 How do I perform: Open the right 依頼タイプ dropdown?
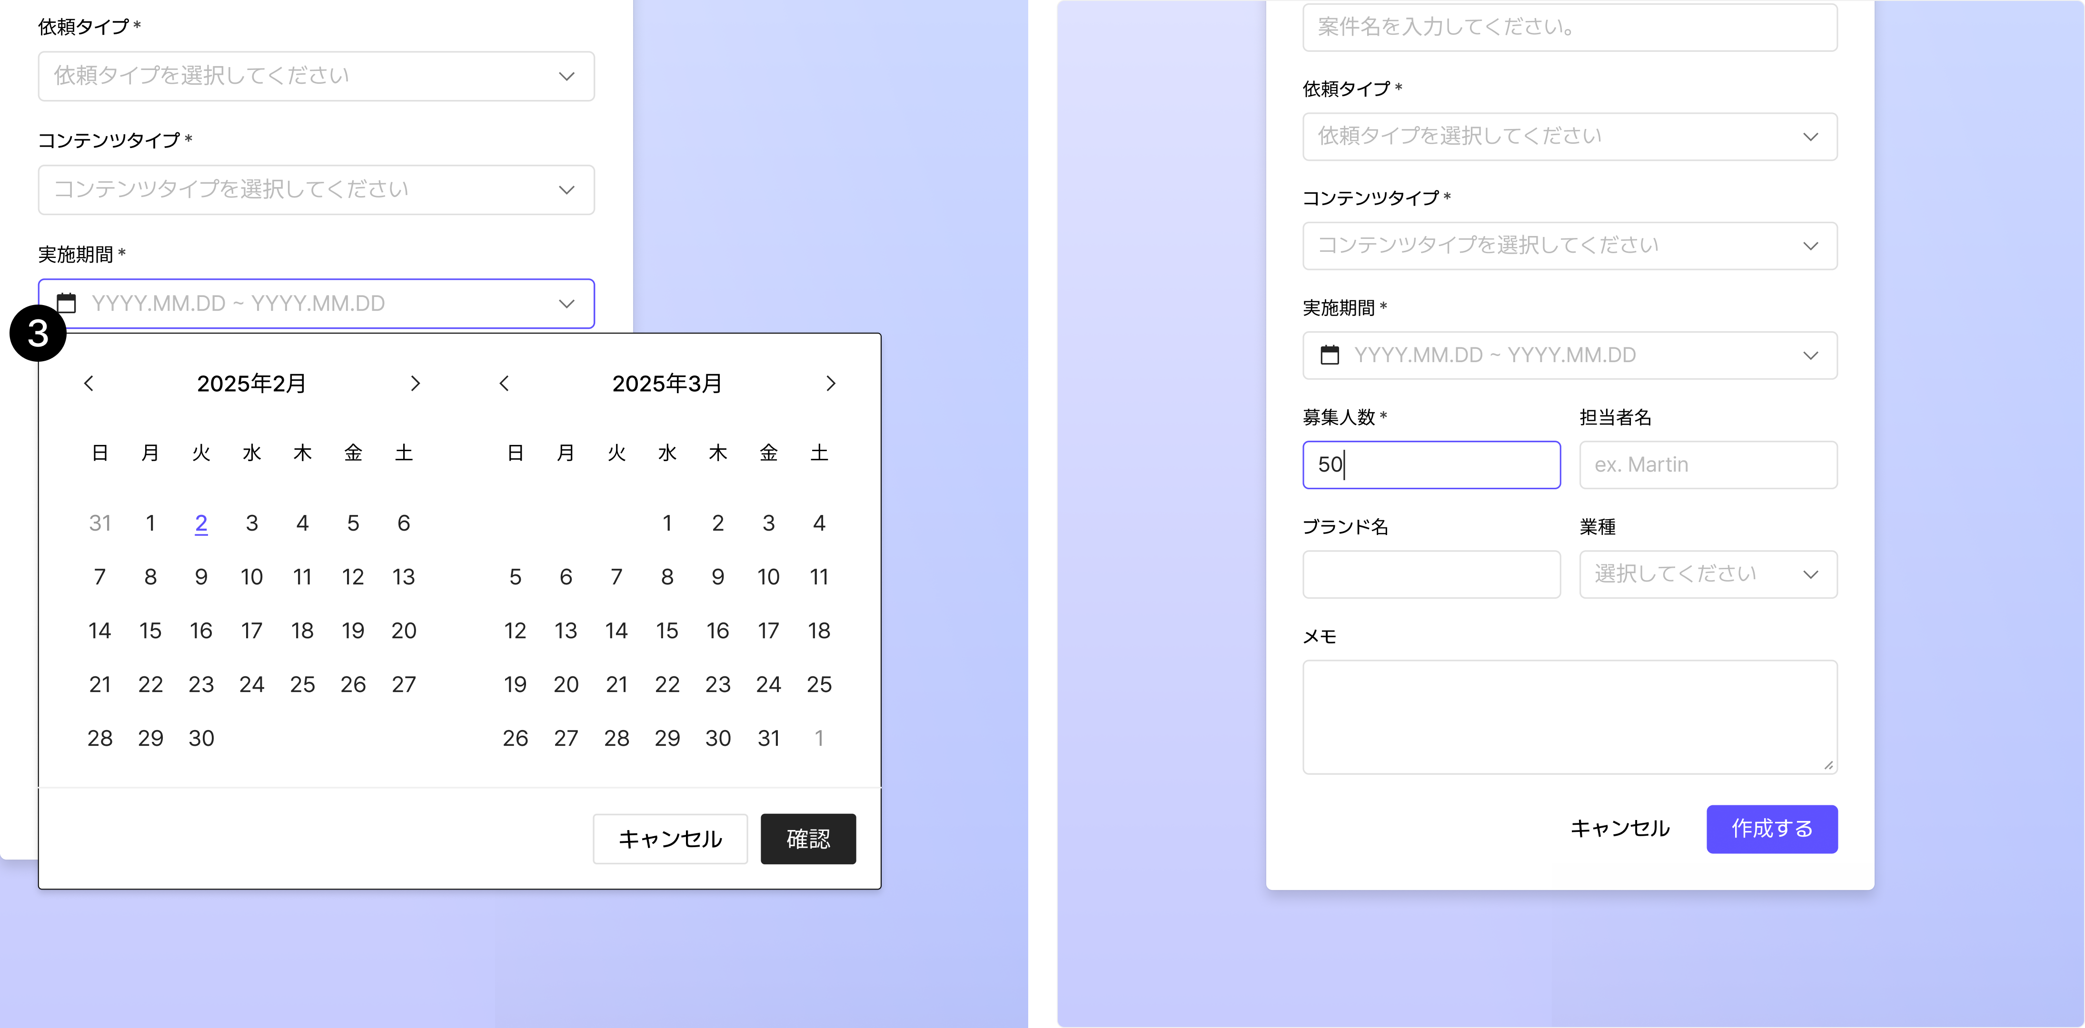(x=1569, y=137)
